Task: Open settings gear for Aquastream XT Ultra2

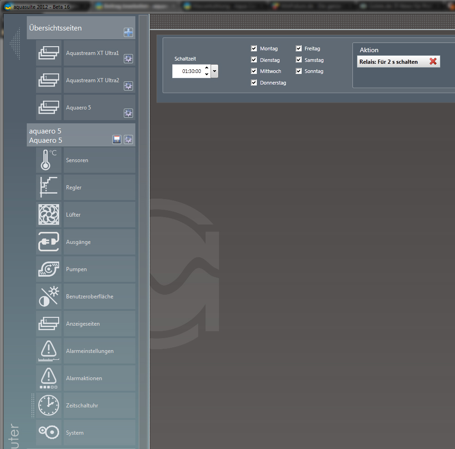Action: (x=128, y=86)
